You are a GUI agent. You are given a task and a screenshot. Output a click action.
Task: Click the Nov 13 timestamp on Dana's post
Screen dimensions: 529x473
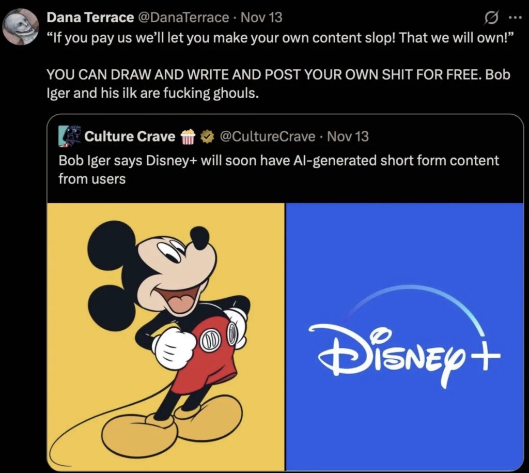point(261,18)
